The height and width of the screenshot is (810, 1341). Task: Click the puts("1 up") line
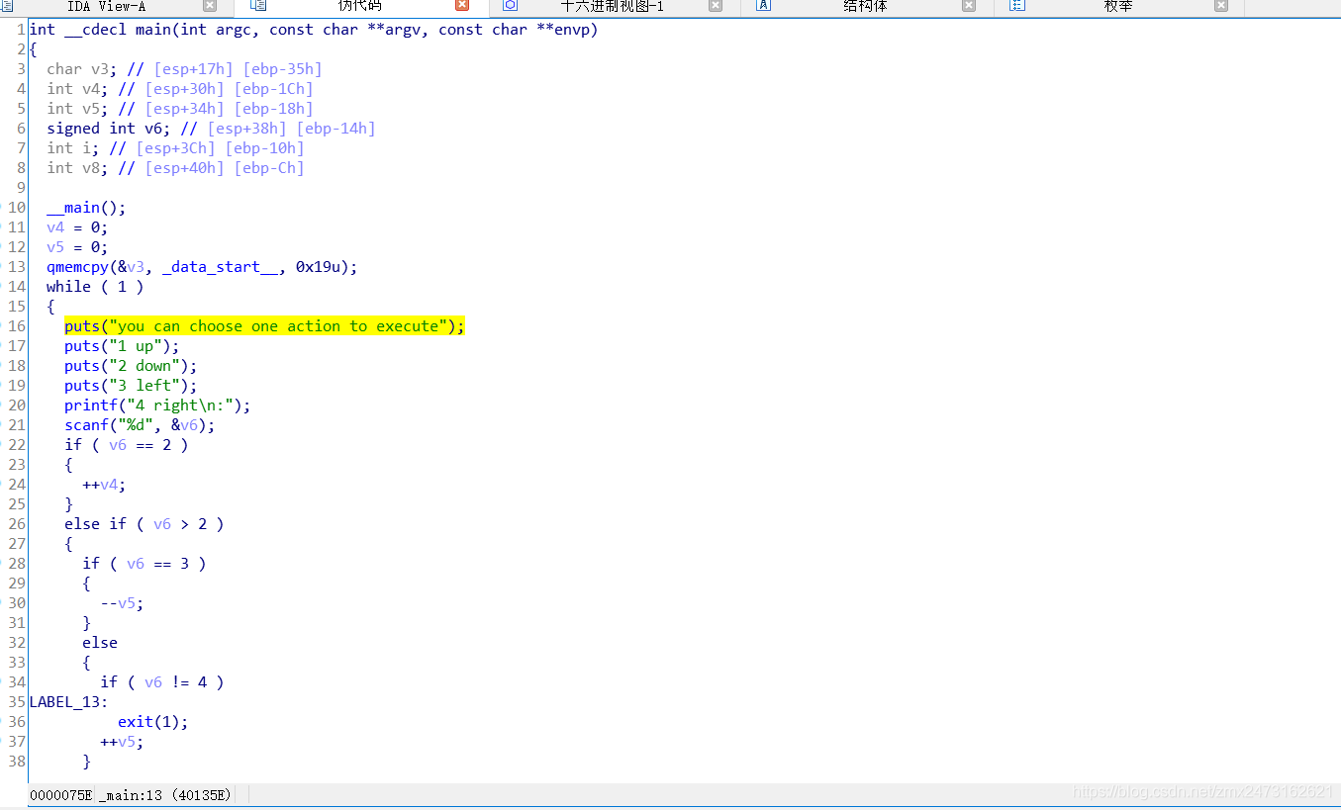tap(122, 346)
